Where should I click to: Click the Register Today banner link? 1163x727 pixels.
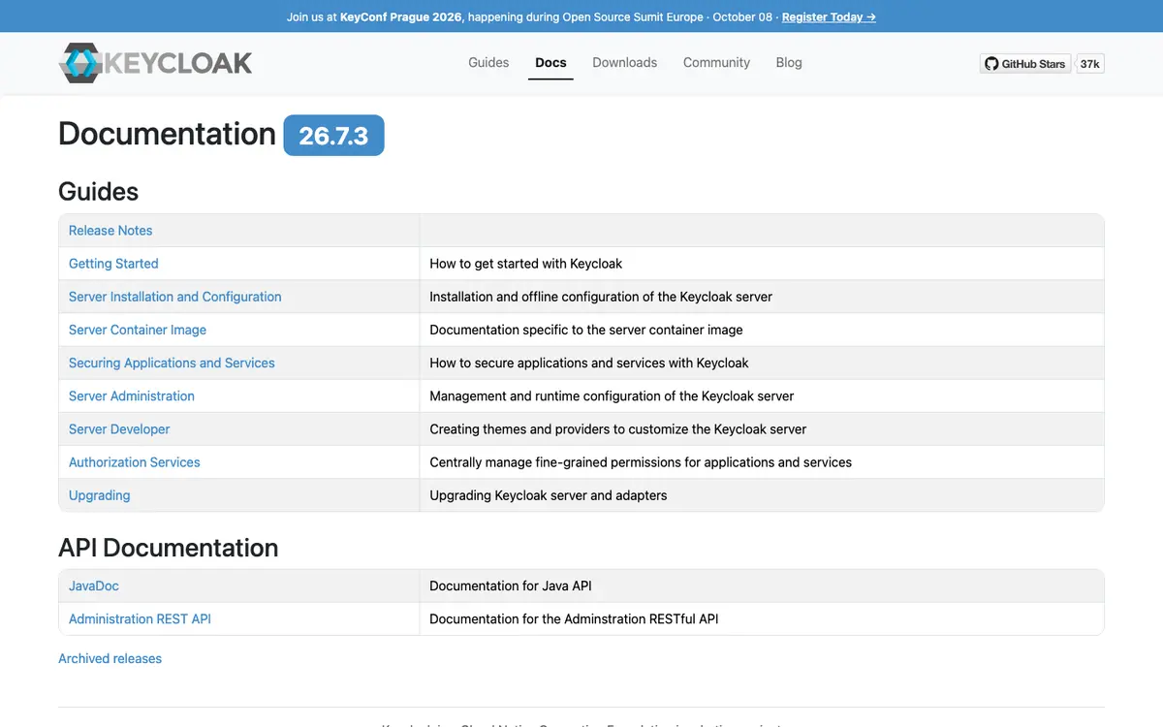click(x=829, y=16)
